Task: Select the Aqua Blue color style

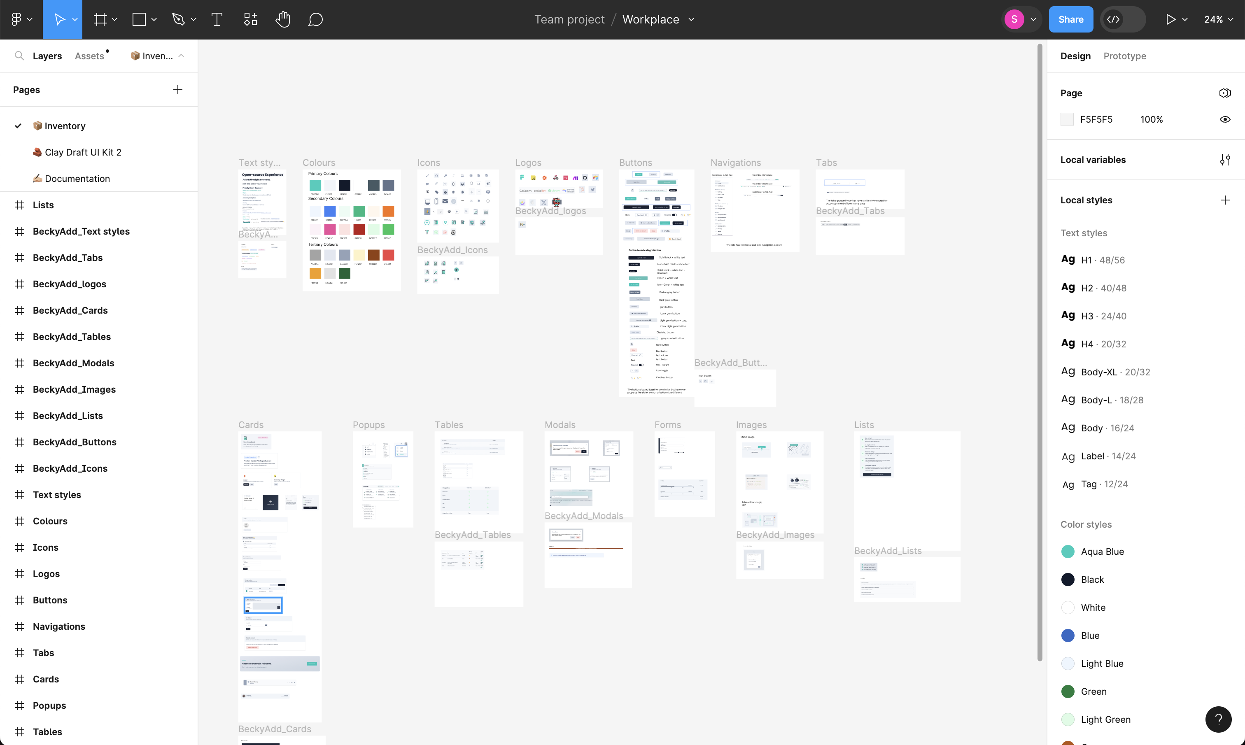Action: tap(1103, 551)
